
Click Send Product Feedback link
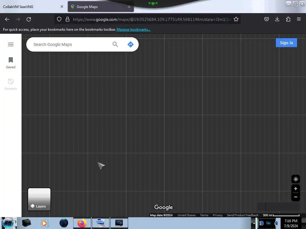point(243,215)
